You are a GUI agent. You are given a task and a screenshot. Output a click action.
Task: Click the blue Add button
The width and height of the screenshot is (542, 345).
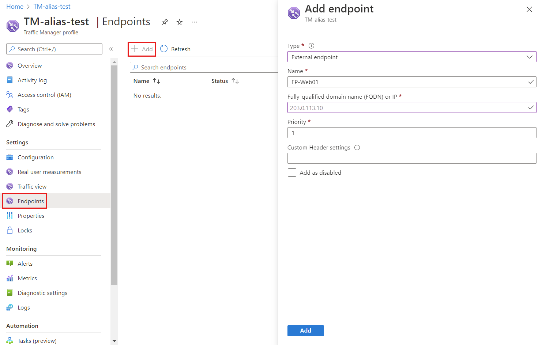[305, 330]
